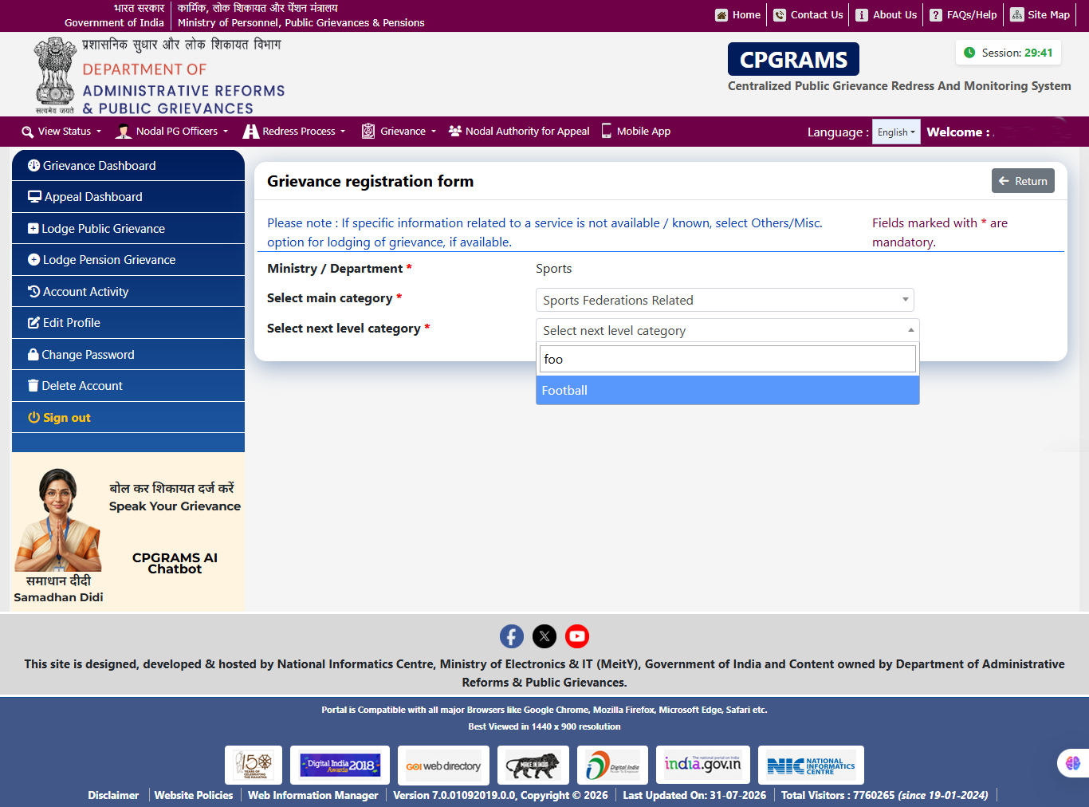Click 'Last Updated On: 31-07-2026' text

[x=694, y=795]
